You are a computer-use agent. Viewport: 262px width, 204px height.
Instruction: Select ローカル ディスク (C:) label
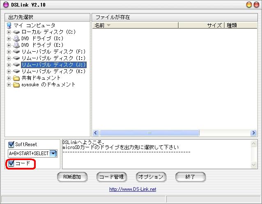point(48,32)
